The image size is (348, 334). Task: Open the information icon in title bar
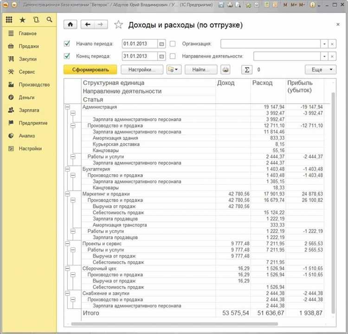click(x=312, y=5)
